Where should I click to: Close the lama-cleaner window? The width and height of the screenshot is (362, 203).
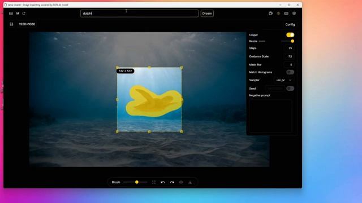click(298, 5)
